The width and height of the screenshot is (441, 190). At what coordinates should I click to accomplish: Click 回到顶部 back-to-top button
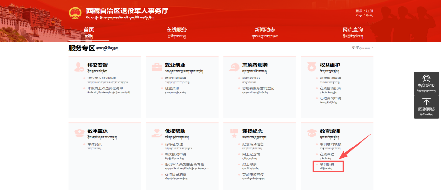[426, 107]
